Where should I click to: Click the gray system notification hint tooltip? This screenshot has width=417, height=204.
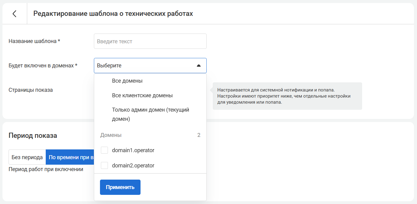click(x=287, y=96)
